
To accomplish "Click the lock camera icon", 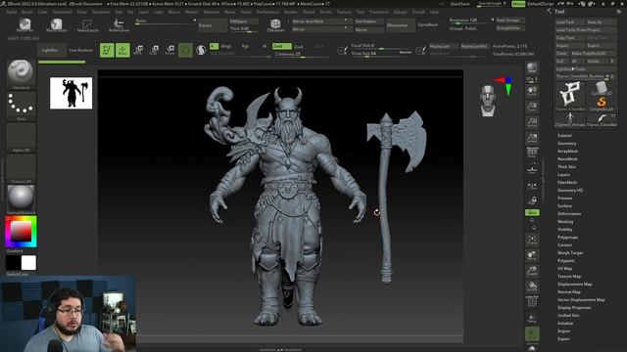I will tap(532, 200).
